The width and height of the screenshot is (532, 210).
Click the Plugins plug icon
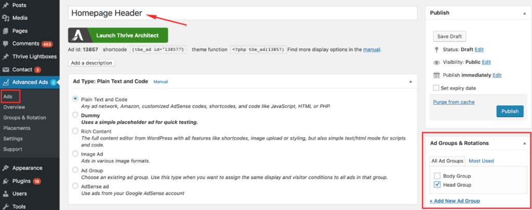[x=5, y=181]
